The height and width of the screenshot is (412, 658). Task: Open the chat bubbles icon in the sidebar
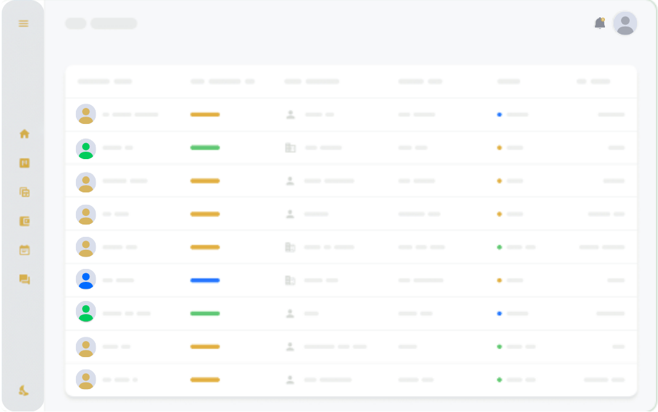click(24, 279)
